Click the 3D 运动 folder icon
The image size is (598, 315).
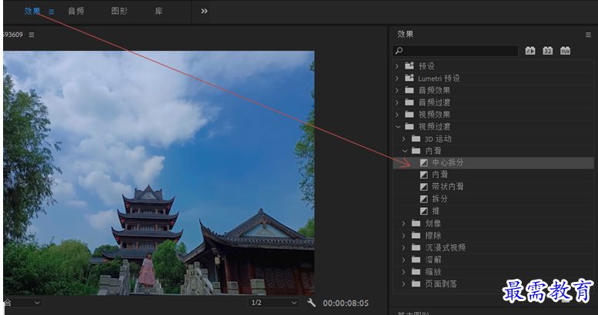coord(416,139)
